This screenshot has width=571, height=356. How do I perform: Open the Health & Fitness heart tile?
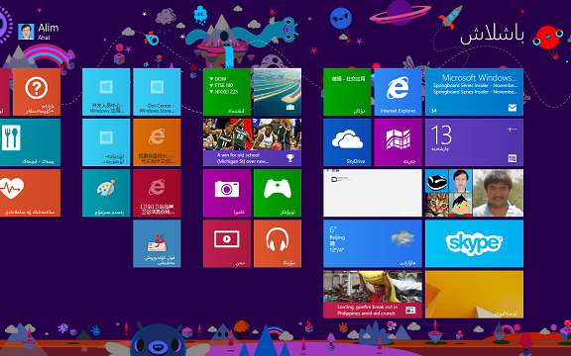30,193
